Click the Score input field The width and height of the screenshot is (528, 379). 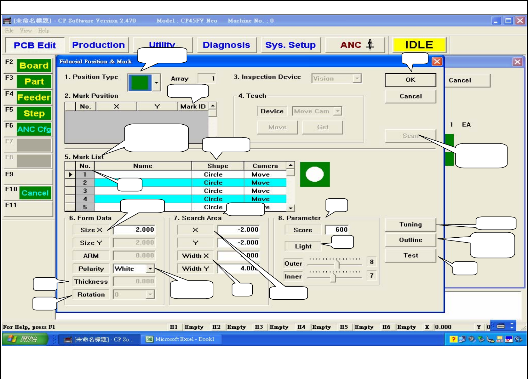(337, 230)
